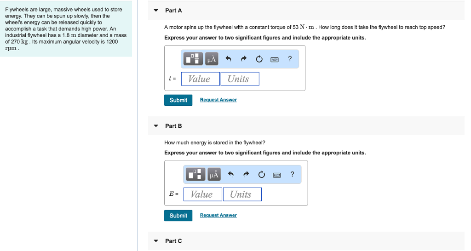Submit the Part A answer
The image size is (471, 251).
(x=178, y=100)
